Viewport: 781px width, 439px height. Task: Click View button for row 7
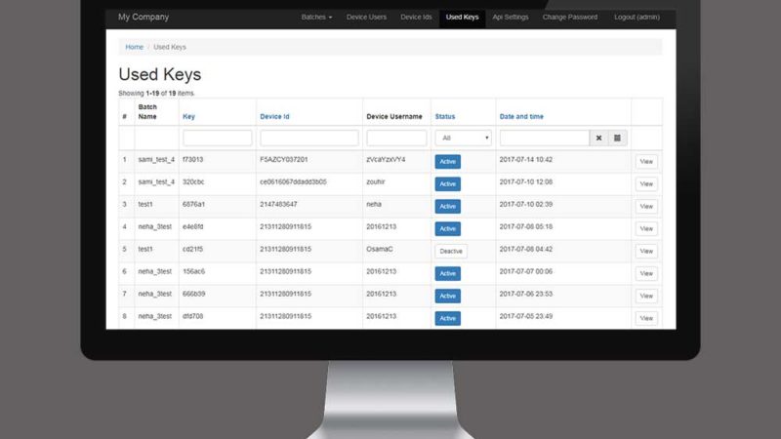646,296
